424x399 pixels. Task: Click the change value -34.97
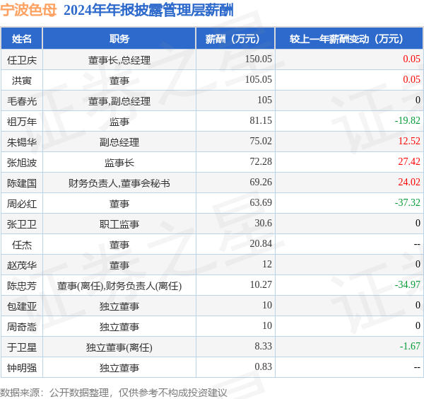[x=407, y=285]
